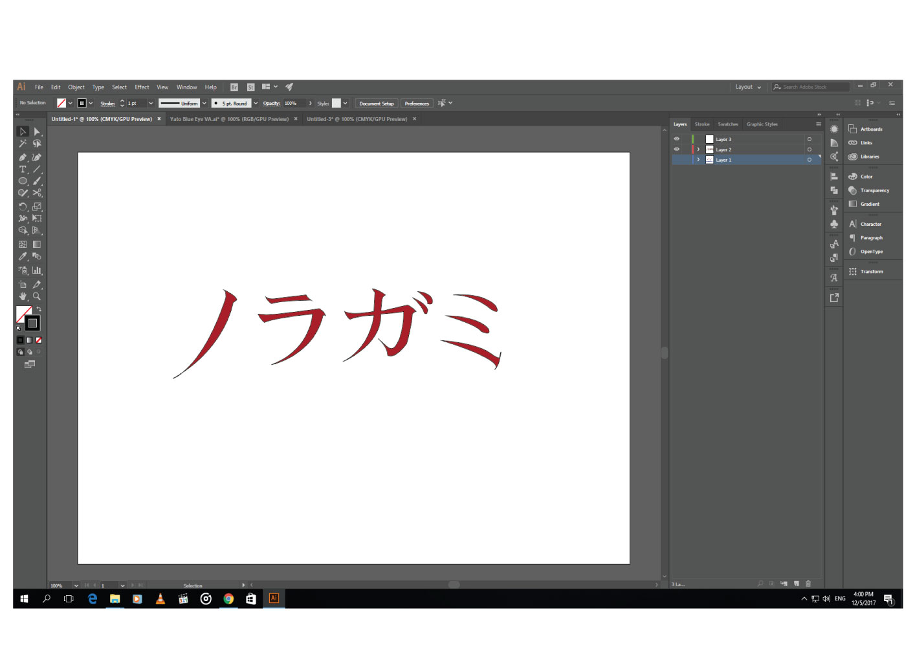Select the Free Transform tool
915x647 pixels.
tap(37, 219)
